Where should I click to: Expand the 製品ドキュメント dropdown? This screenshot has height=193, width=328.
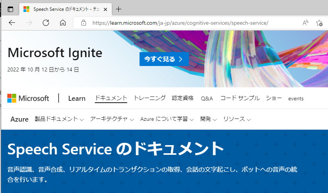click(x=59, y=119)
